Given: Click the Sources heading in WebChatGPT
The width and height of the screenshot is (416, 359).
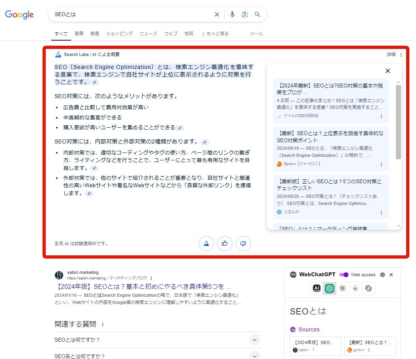Looking at the screenshot, I should 309,329.
